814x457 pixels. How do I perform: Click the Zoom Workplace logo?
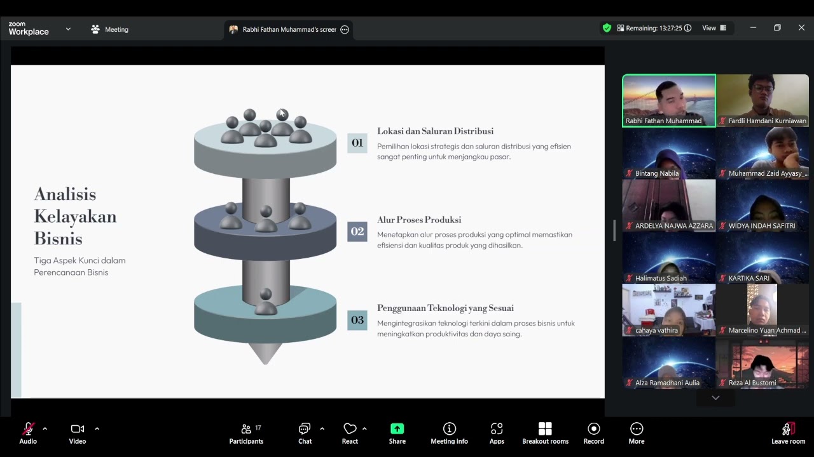point(28,29)
